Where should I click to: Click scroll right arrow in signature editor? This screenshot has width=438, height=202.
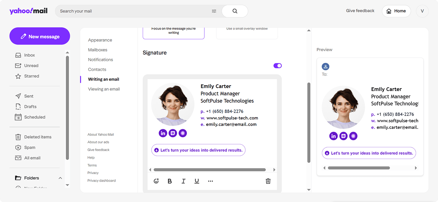coord(274,170)
